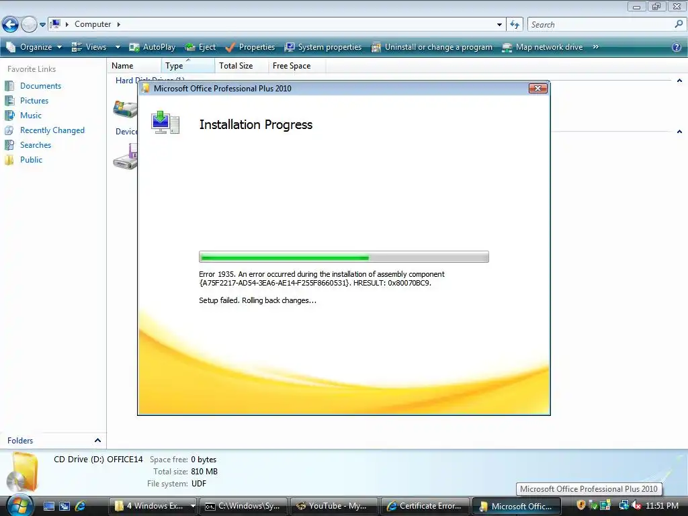Expand the arrow after Computer breadcrumb

pyautogui.click(x=118, y=24)
